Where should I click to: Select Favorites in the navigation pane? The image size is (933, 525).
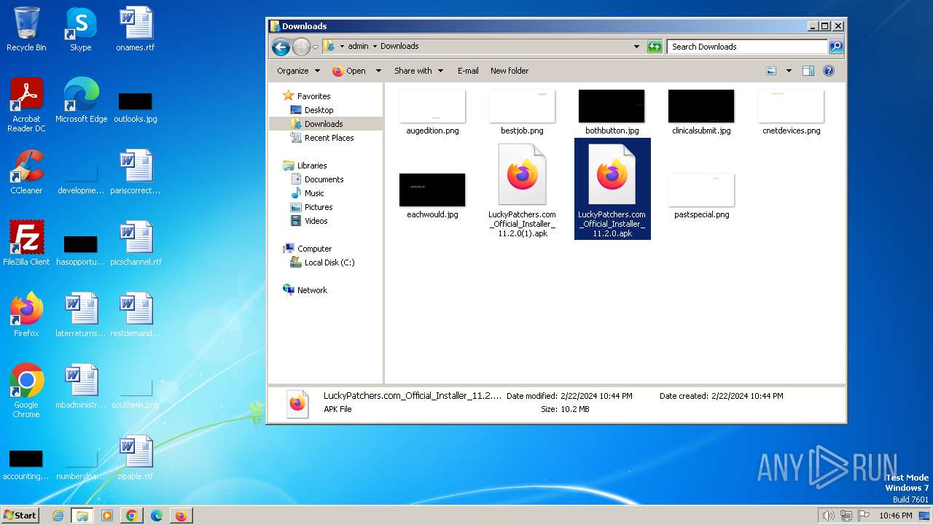coord(313,96)
